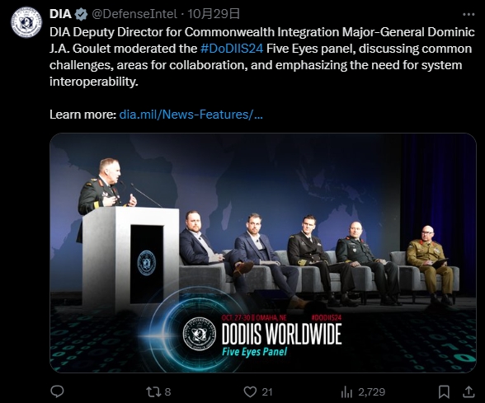Like the post with the heart icon
485x403 pixels.
click(x=250, y=392)
